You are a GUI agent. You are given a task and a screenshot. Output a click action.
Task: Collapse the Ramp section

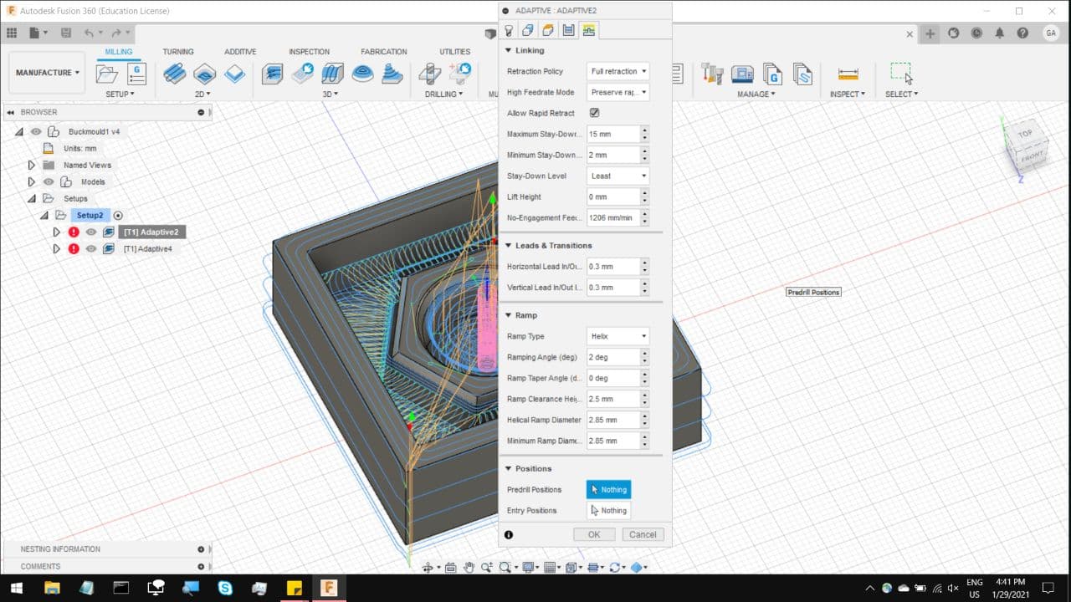[508, 315]
